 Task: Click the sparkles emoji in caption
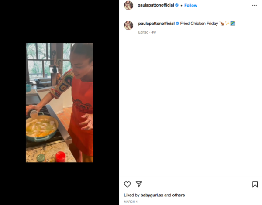tap(227, 24)
